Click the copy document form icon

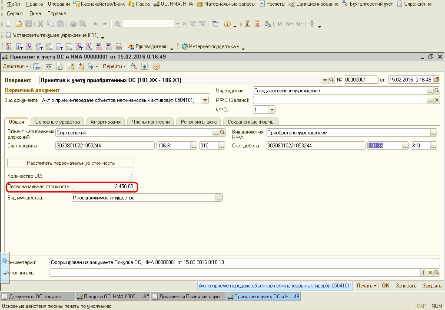59,66
